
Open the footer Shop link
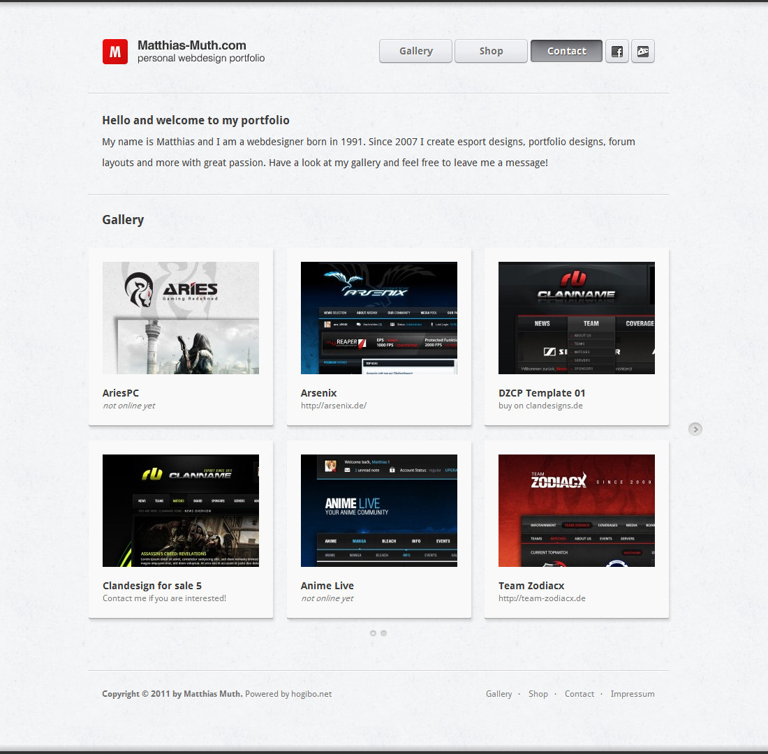538,694
